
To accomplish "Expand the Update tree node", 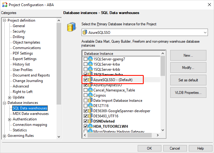I will 10,97.
